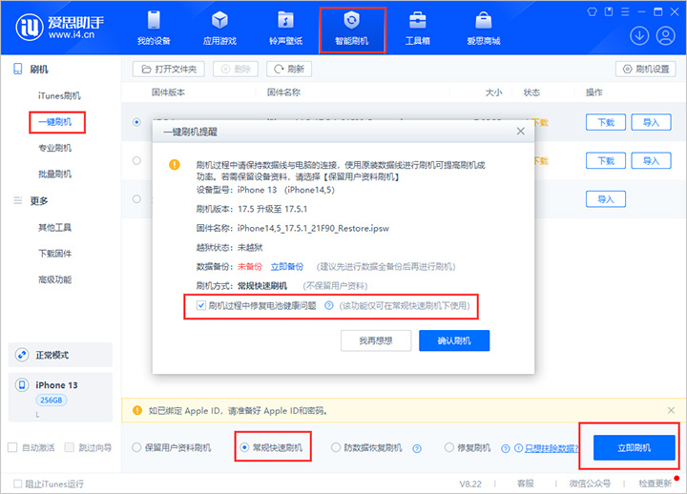Open the 铃声壁纸 ringtone icon

click(x=285, y=20)
